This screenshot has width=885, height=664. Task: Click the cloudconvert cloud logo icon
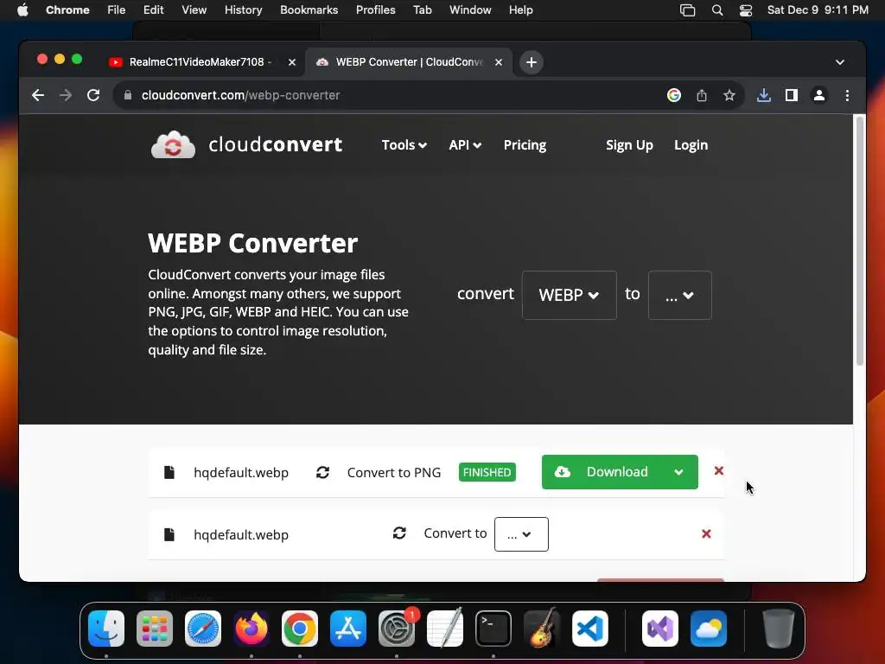pos(173,145)
